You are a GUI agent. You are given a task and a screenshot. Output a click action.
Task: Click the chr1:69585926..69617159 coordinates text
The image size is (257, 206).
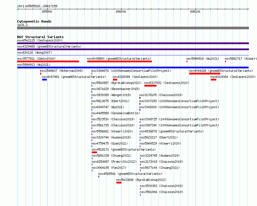pyautogui.click(x=37, y=6)
